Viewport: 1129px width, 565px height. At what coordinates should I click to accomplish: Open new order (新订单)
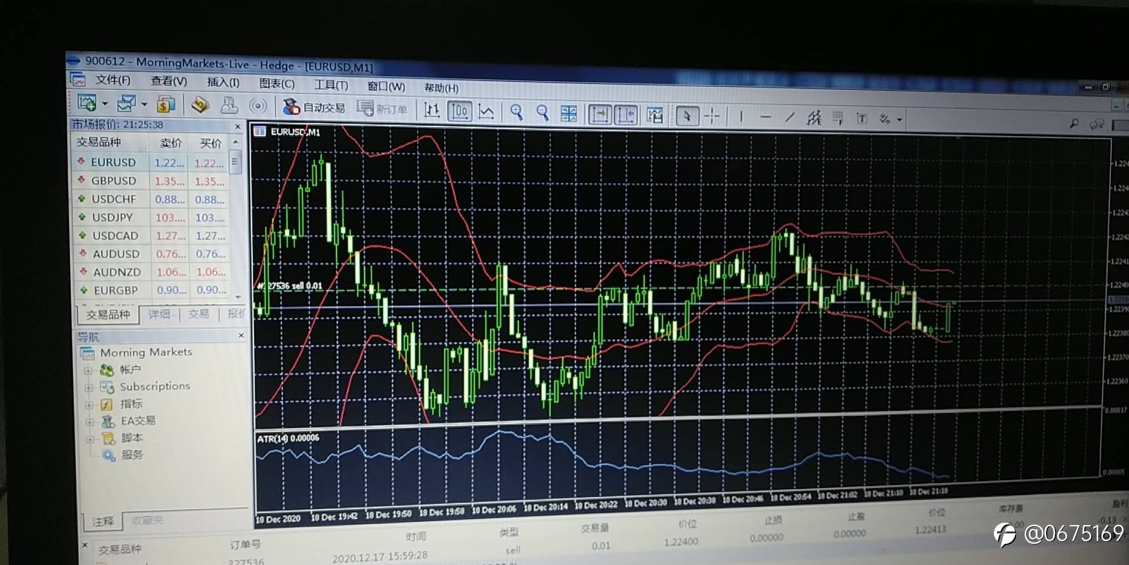[382, 109]
